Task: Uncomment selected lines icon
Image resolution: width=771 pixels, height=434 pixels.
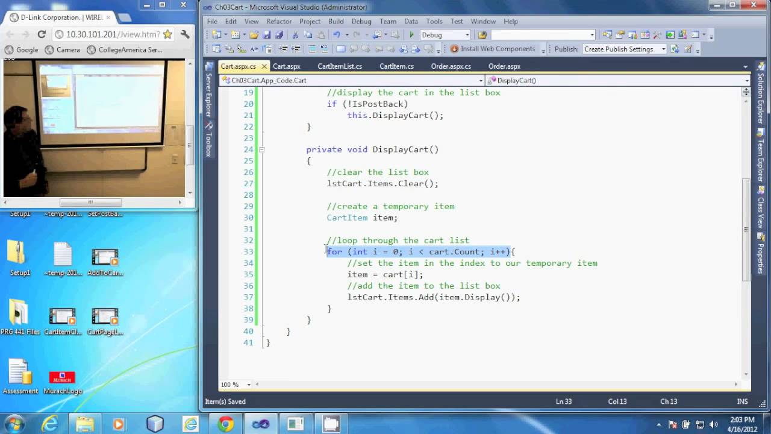Action: [x=324, y=49]
